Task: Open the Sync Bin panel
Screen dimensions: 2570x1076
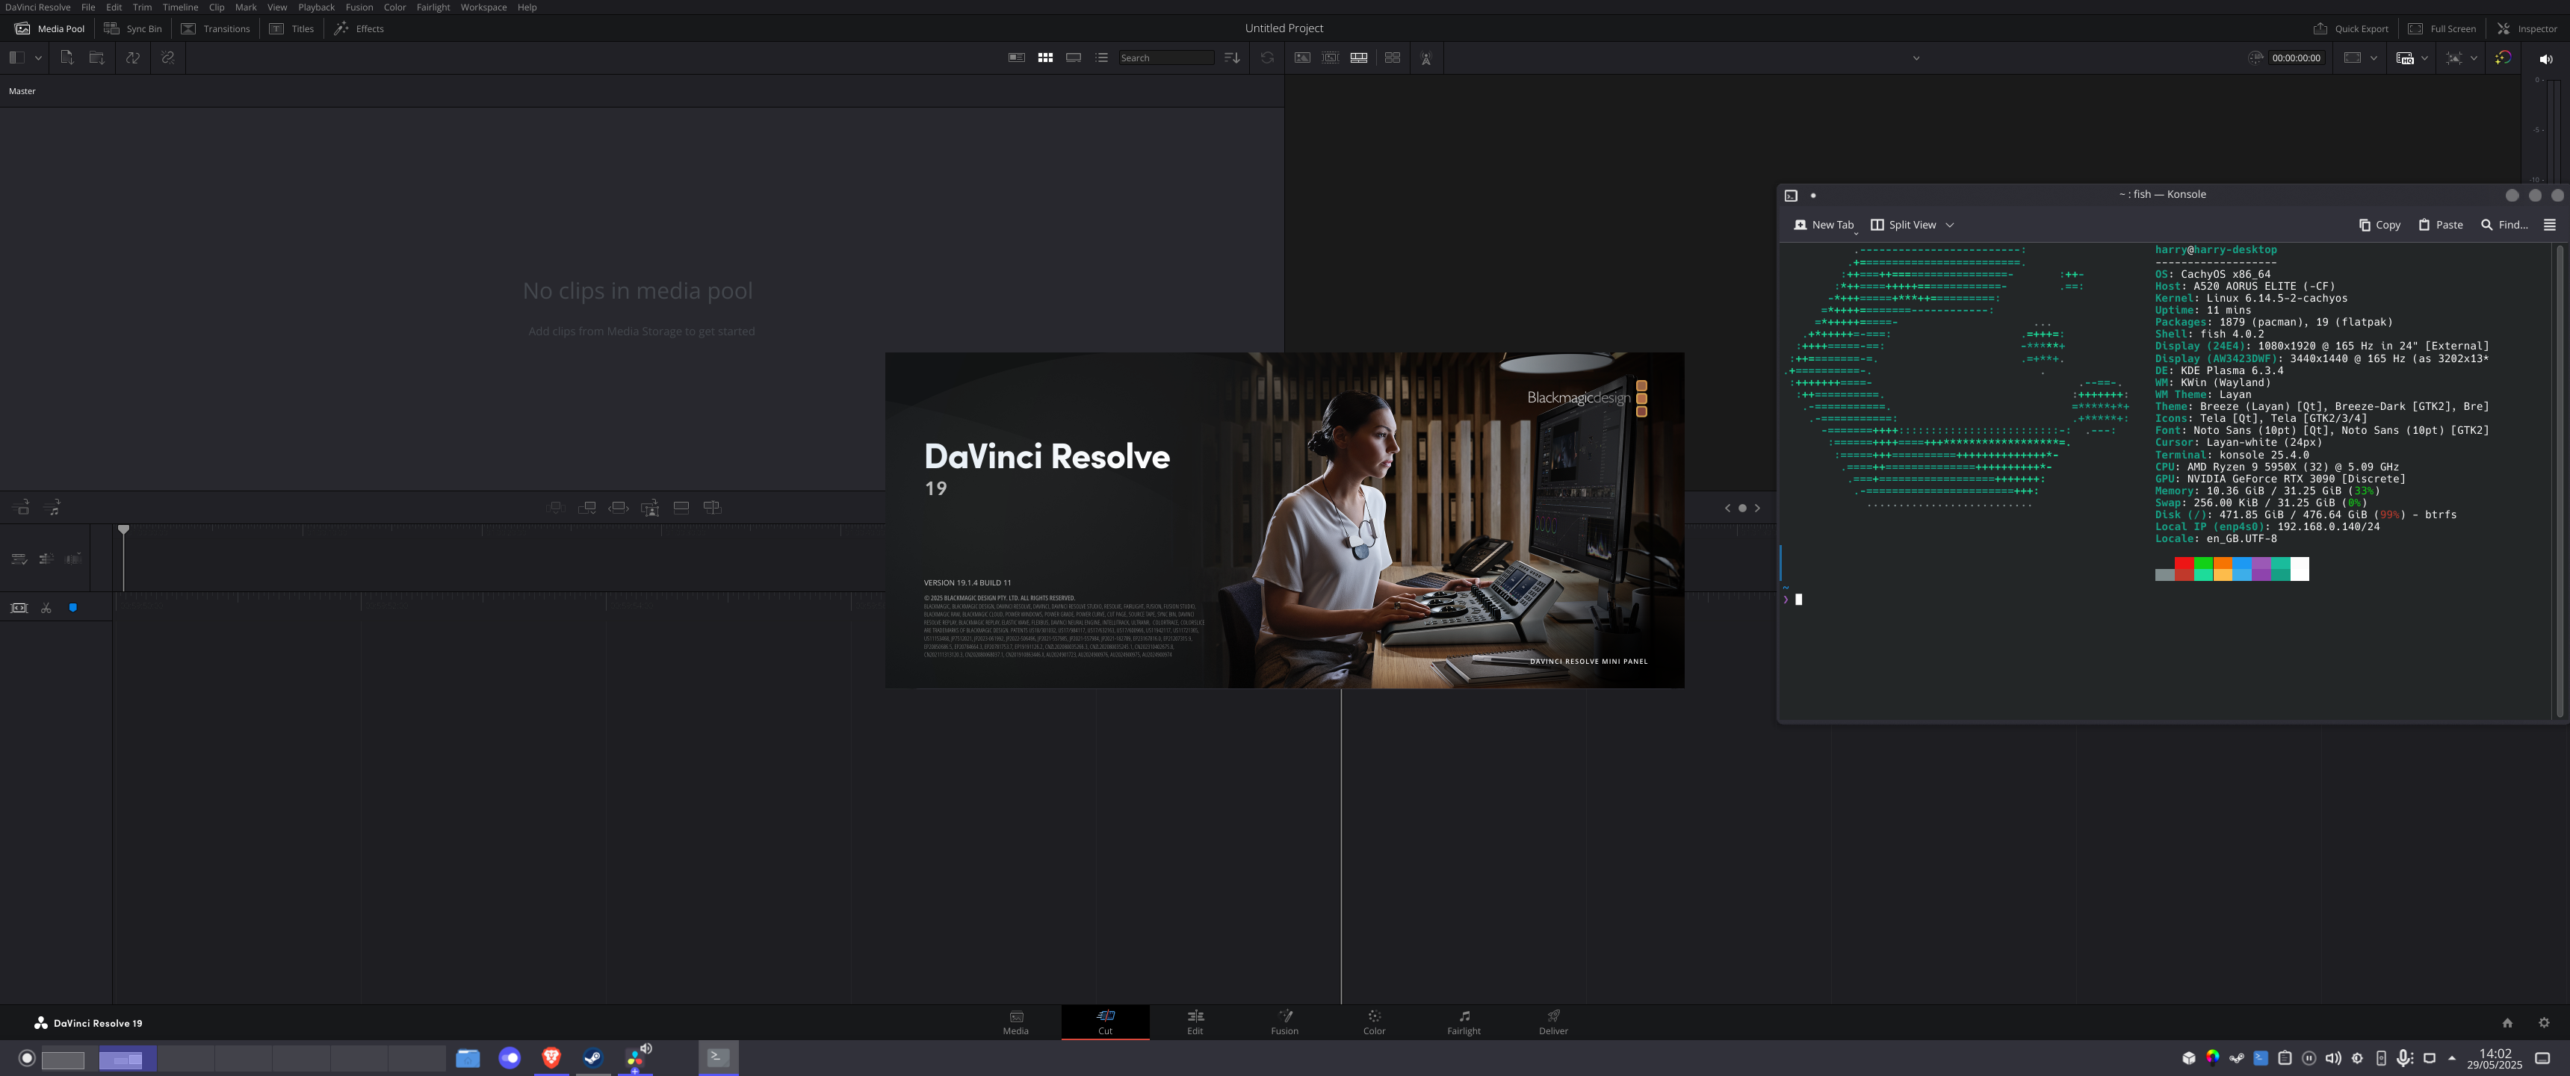Action: pos(133,29)
